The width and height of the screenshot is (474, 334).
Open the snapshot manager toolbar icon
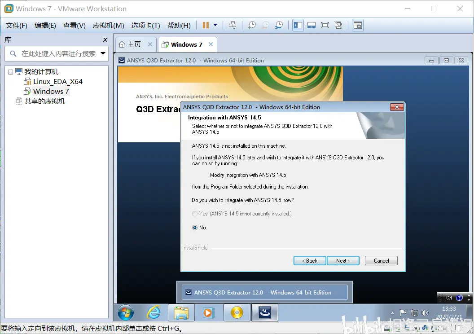279,25
